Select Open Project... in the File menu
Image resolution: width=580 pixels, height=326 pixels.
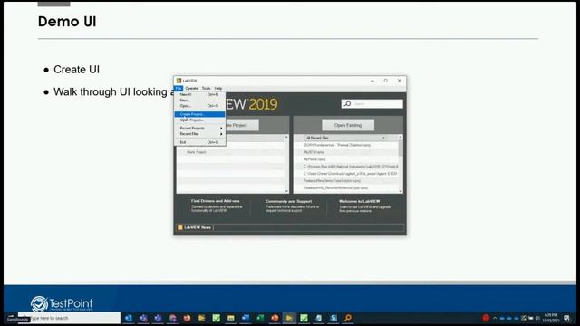[199, 120]
